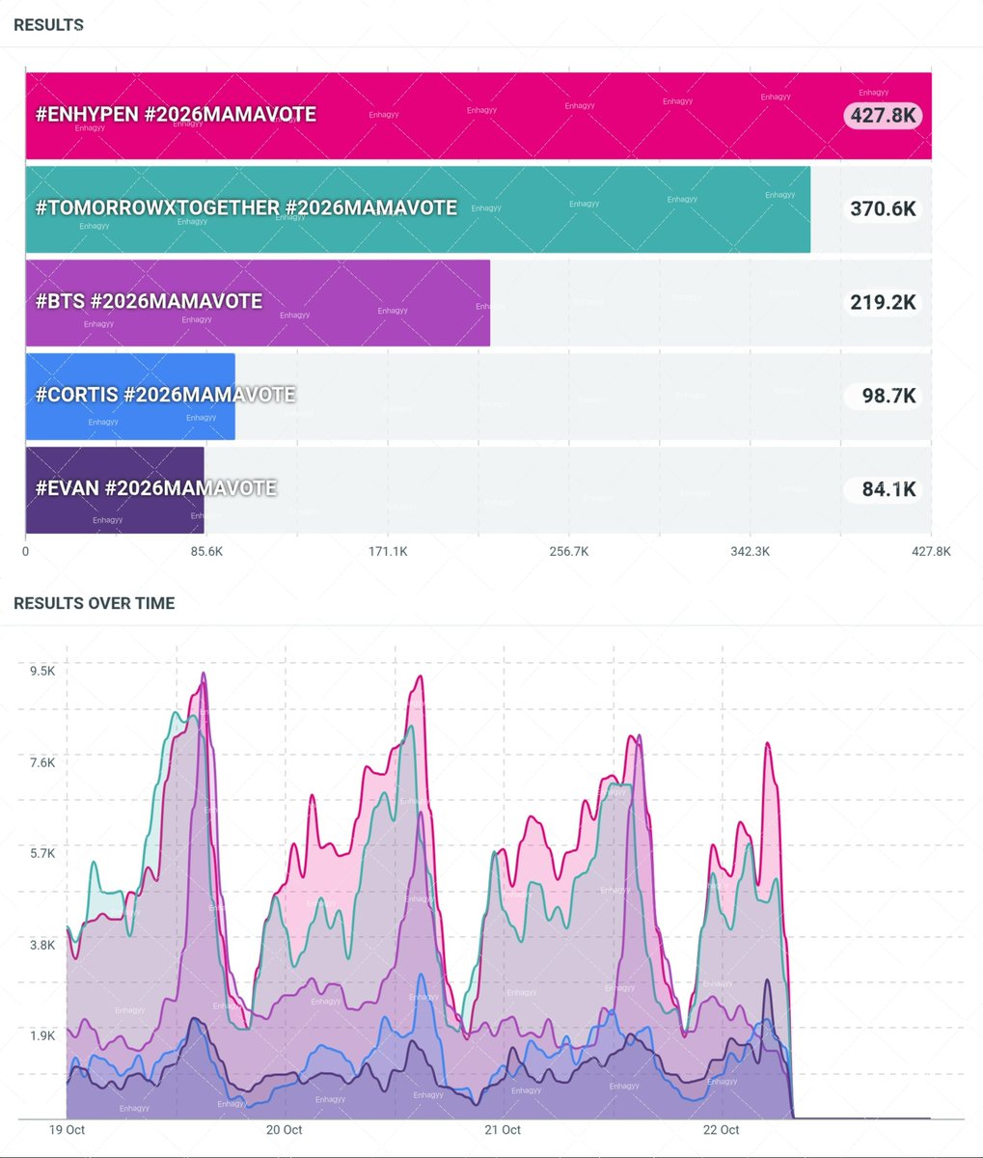The image size is (983, 1158).
Task: Click the 0 tick on bar chart axis
Action: [26, 552]
